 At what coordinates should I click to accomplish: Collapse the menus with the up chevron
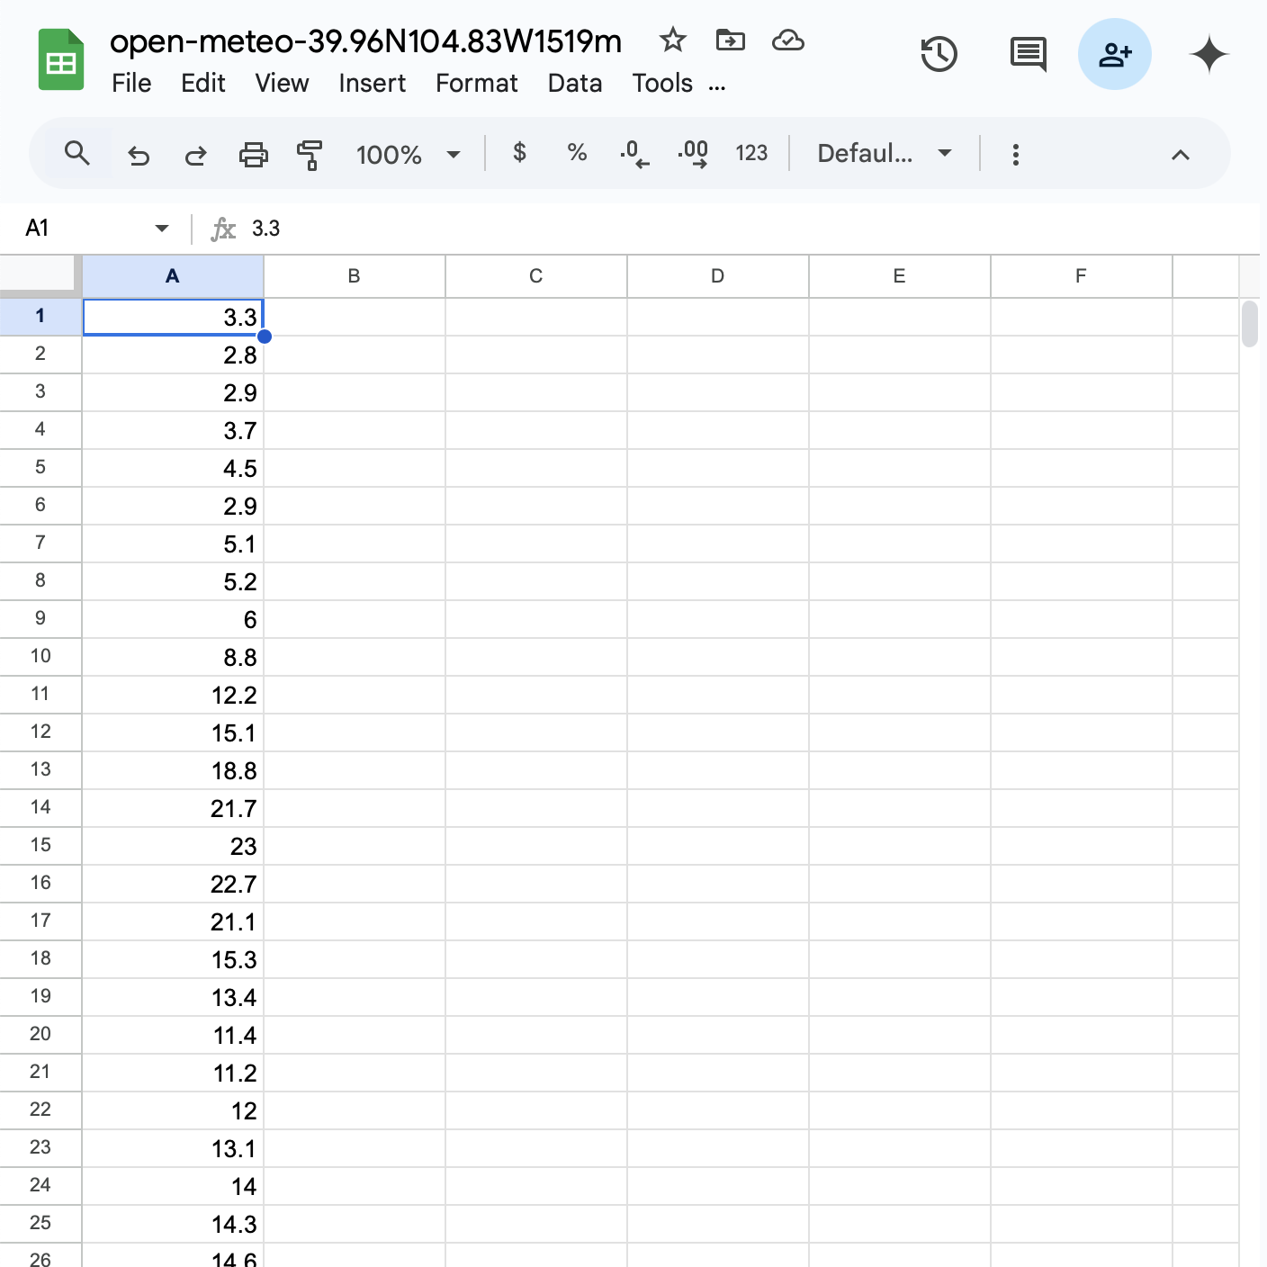(1181, 155)
